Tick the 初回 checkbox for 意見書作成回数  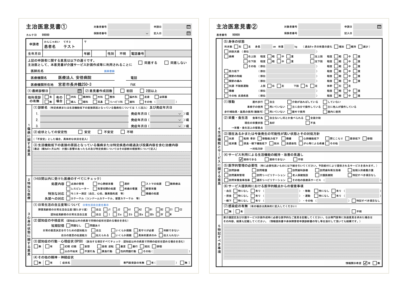[122, 91]
